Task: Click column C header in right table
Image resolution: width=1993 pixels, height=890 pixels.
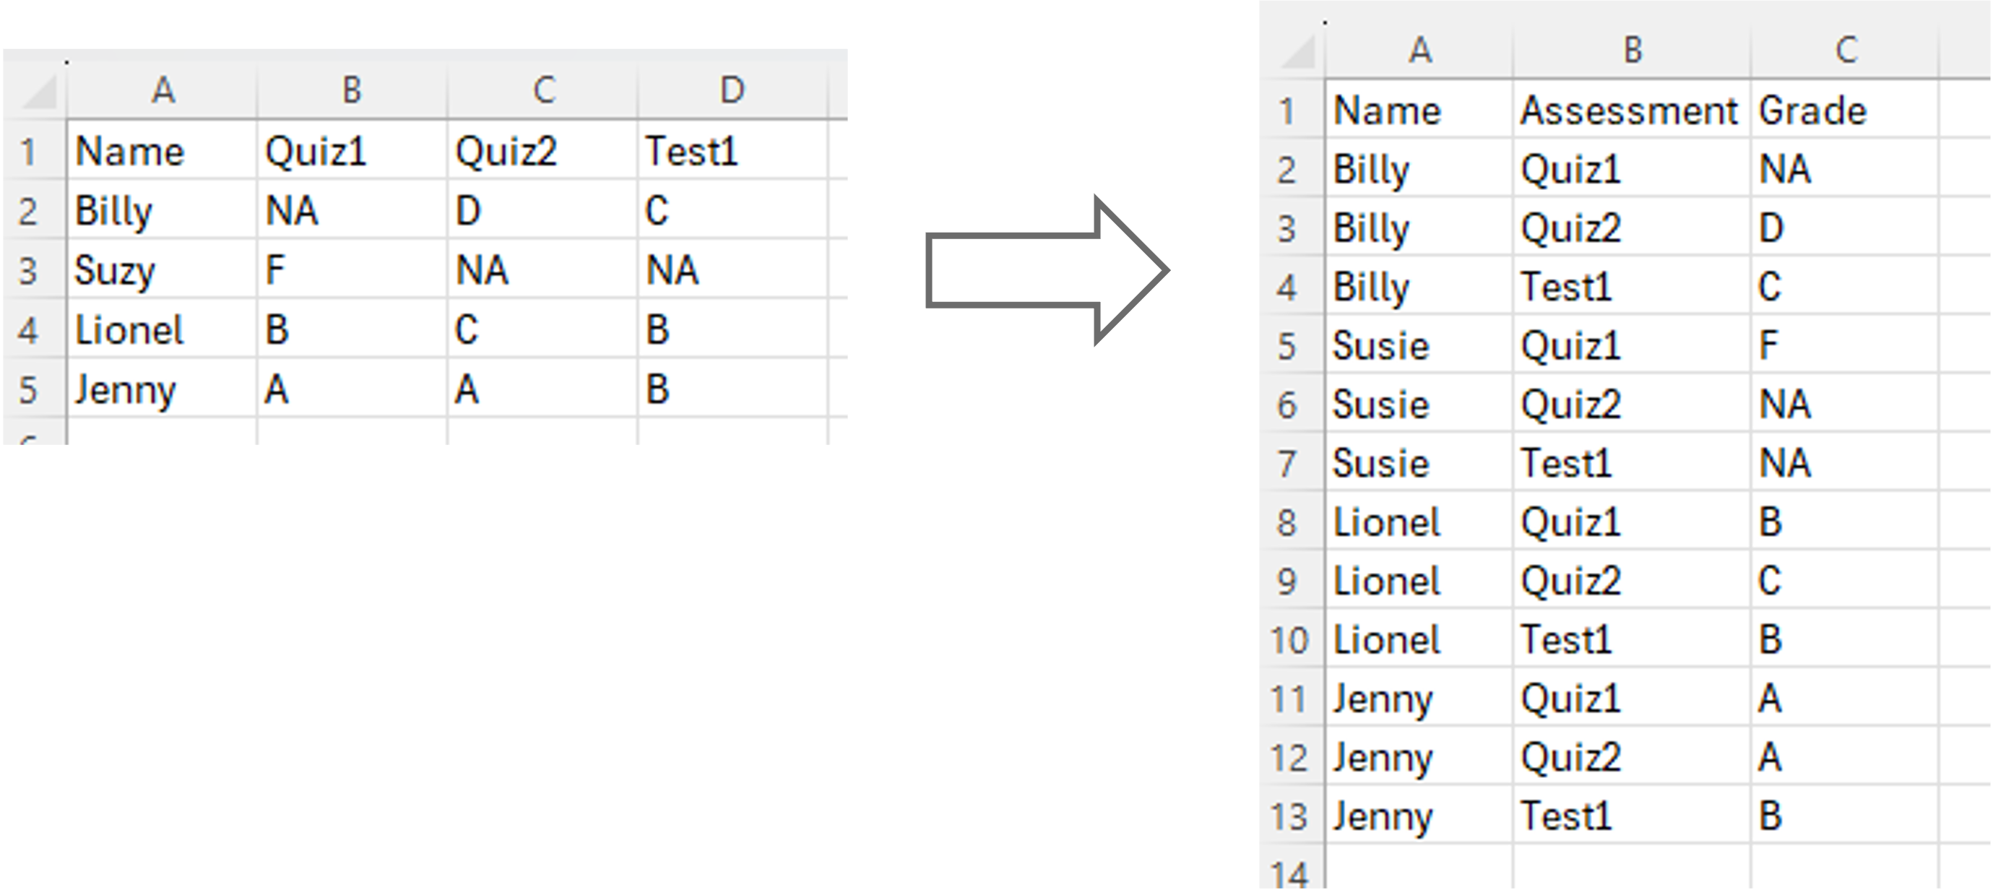Action: point(1845,51)
